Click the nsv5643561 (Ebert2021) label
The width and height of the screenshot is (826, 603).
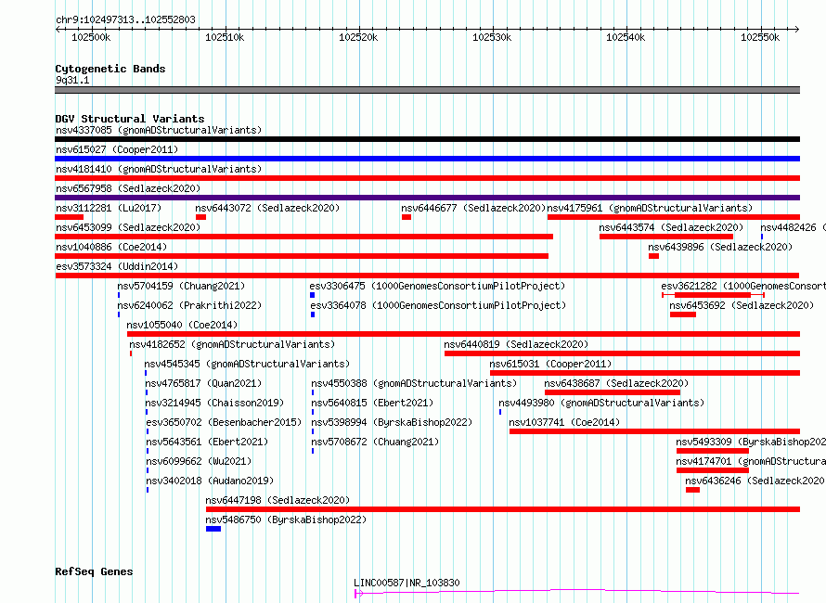[x=207, y=442]
